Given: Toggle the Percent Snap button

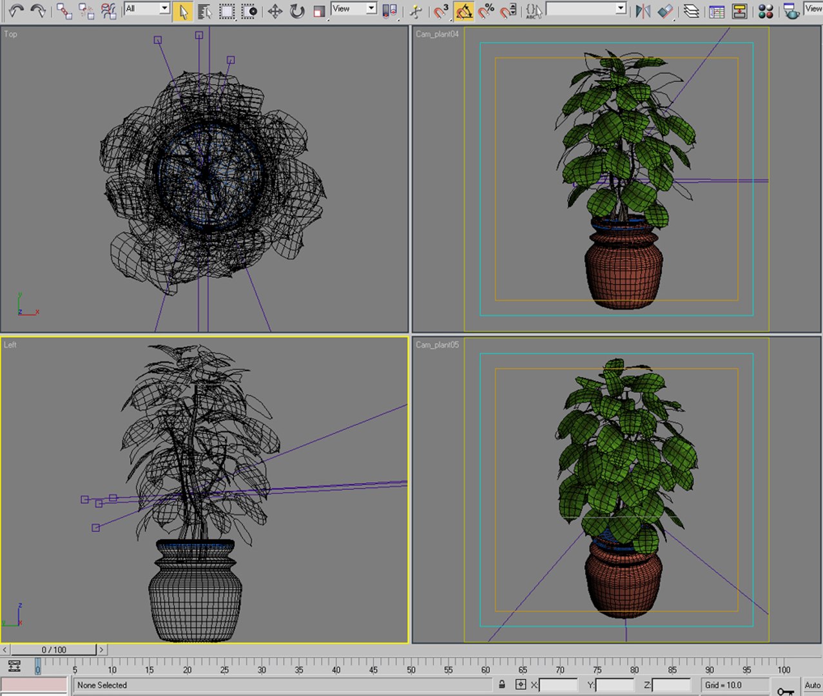Looking at the screenshot, I should 487,11.
